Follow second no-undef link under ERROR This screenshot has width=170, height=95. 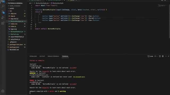click(73, 84)
